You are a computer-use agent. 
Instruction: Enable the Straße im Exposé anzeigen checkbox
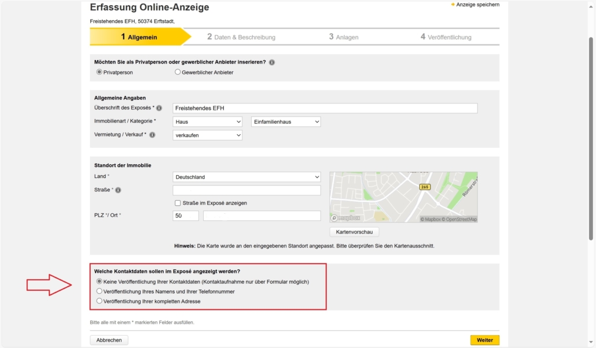pos(177,203)
